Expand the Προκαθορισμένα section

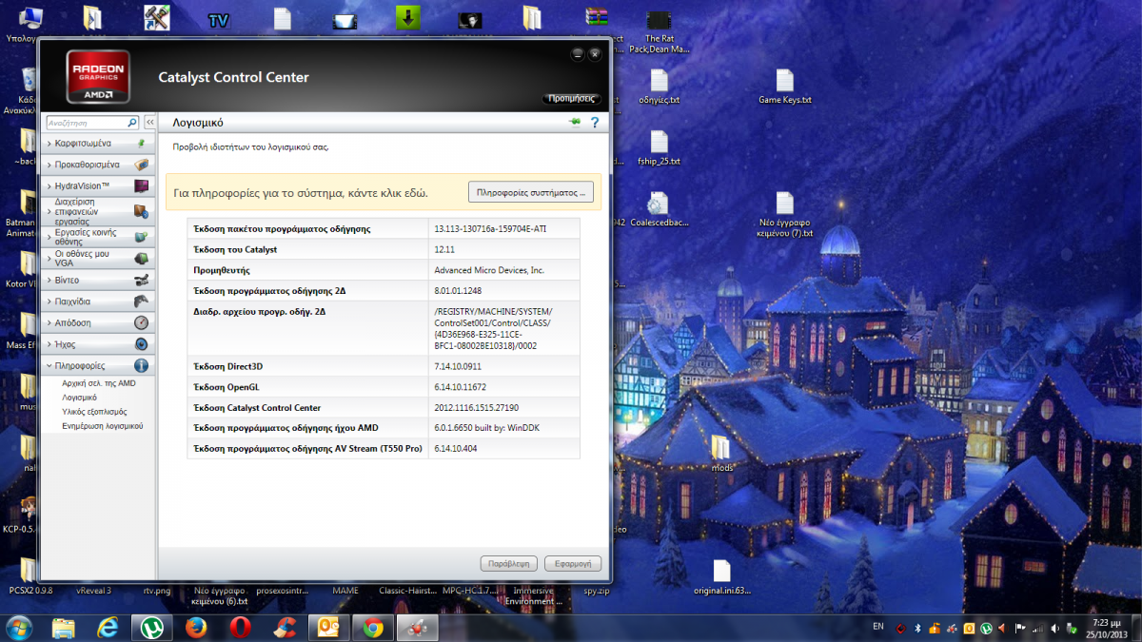pos(99,165)
